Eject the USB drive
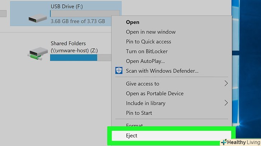The image size is (261, 146). pos(132,136)
